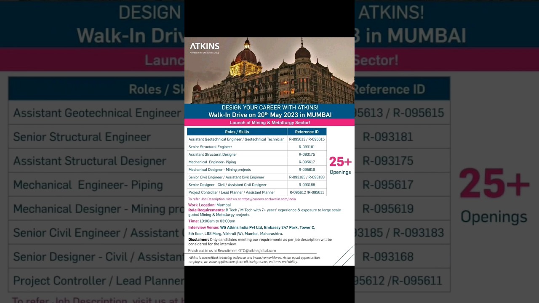Select row 'Project Controller / Lead Planner / Assistant Planner'

(x=237, y=192)
